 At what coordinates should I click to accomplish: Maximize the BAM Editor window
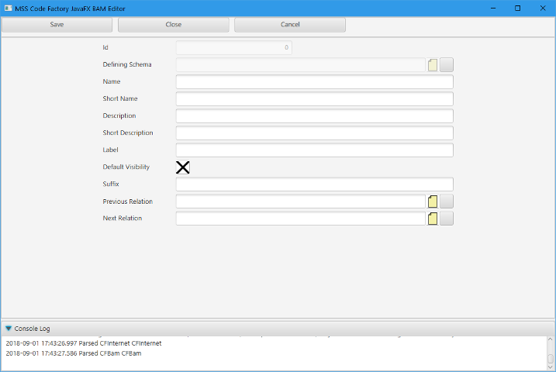[x=517, y=8]
